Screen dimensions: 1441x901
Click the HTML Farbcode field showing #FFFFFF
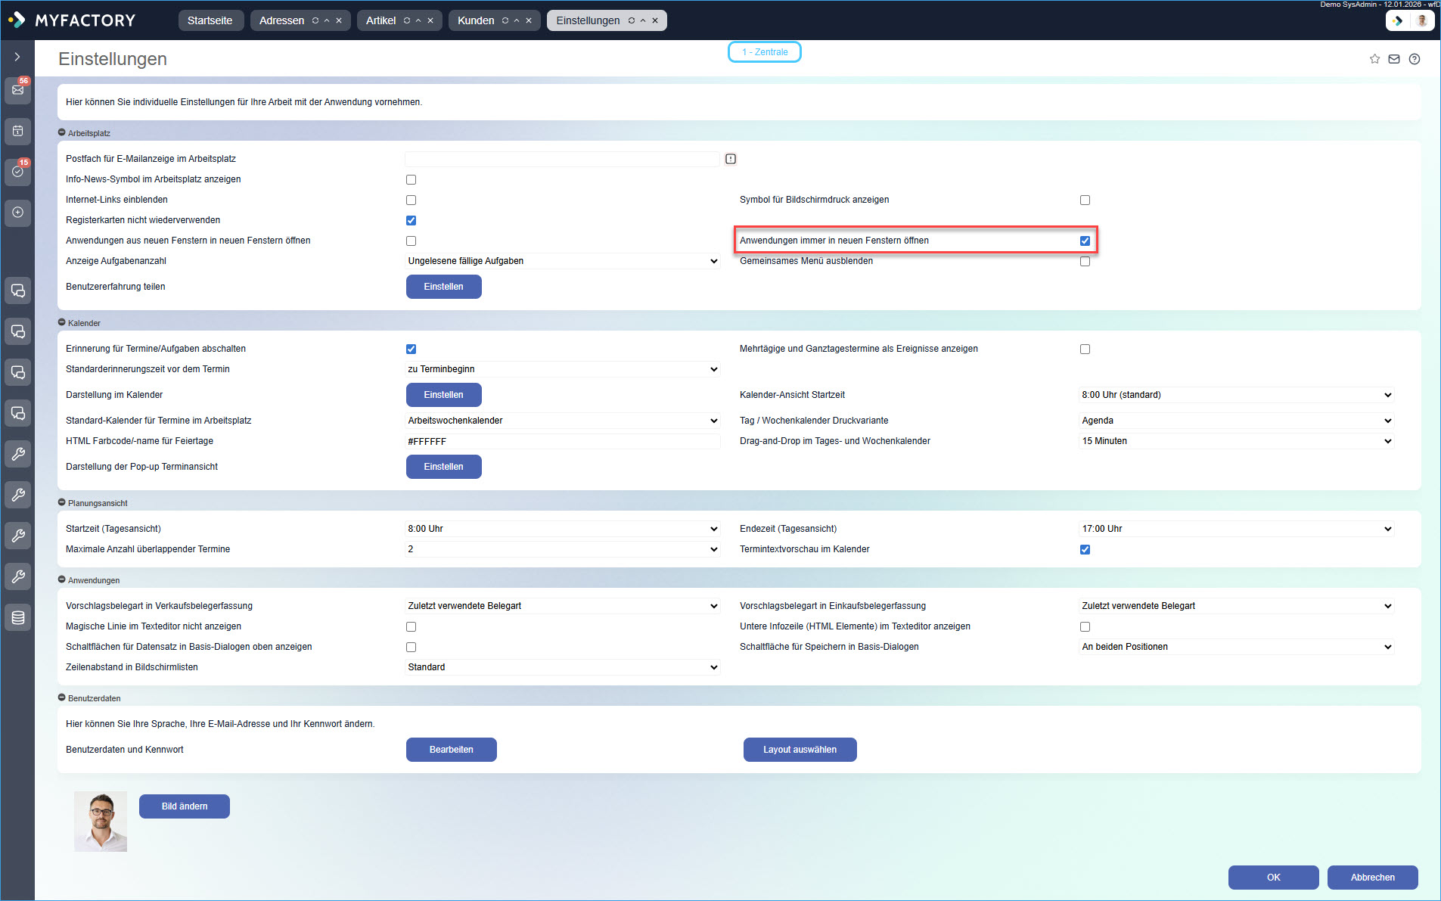tap(561, 441)
